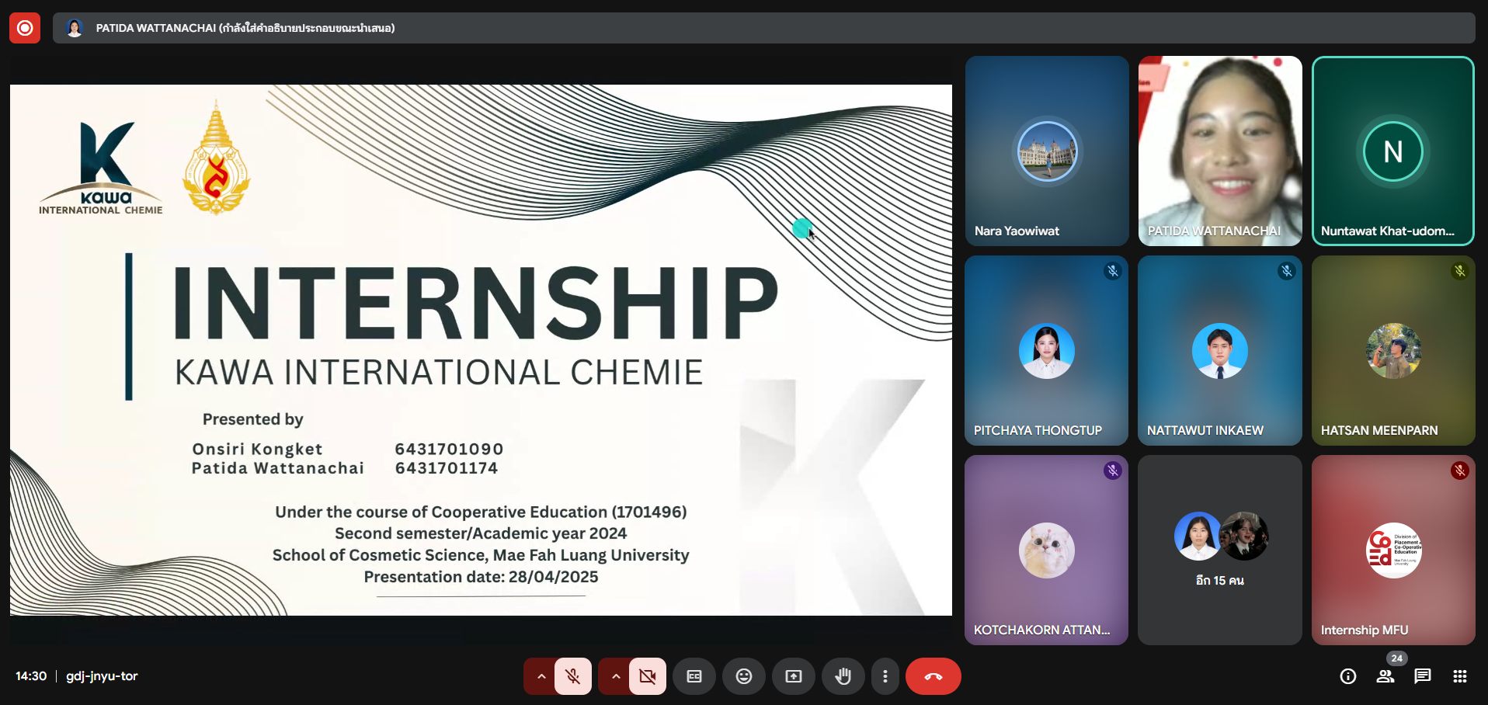Image resolution: width=1488 pixels, height=705 pixels.
Task: Click INTERNSHIP heading on slide
Action: [x=475, y=303]
